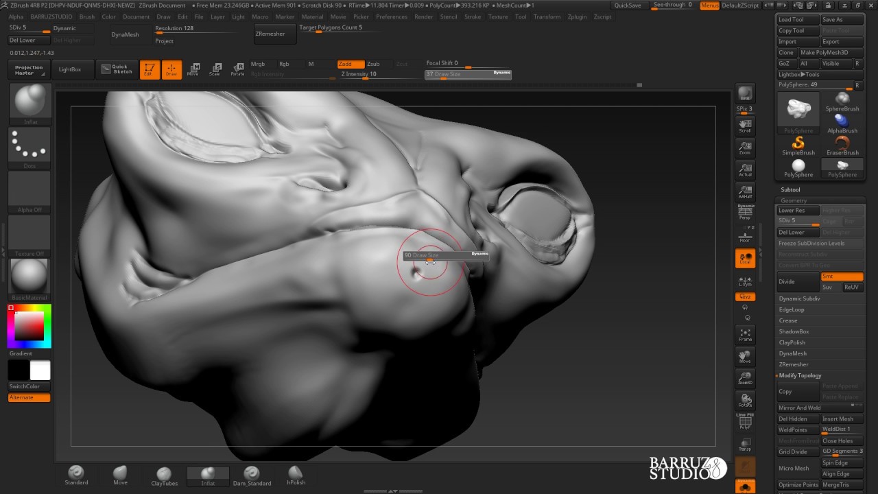The image size is (878, 494).
Task: Activate Edit mode button
Action: click(150, 70)
